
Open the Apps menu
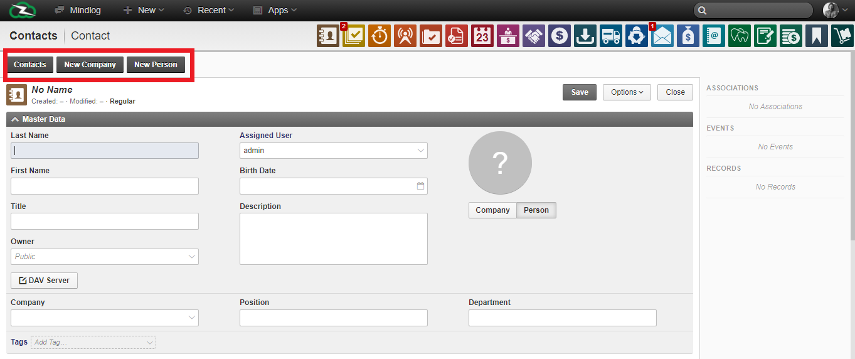[275, 10]
